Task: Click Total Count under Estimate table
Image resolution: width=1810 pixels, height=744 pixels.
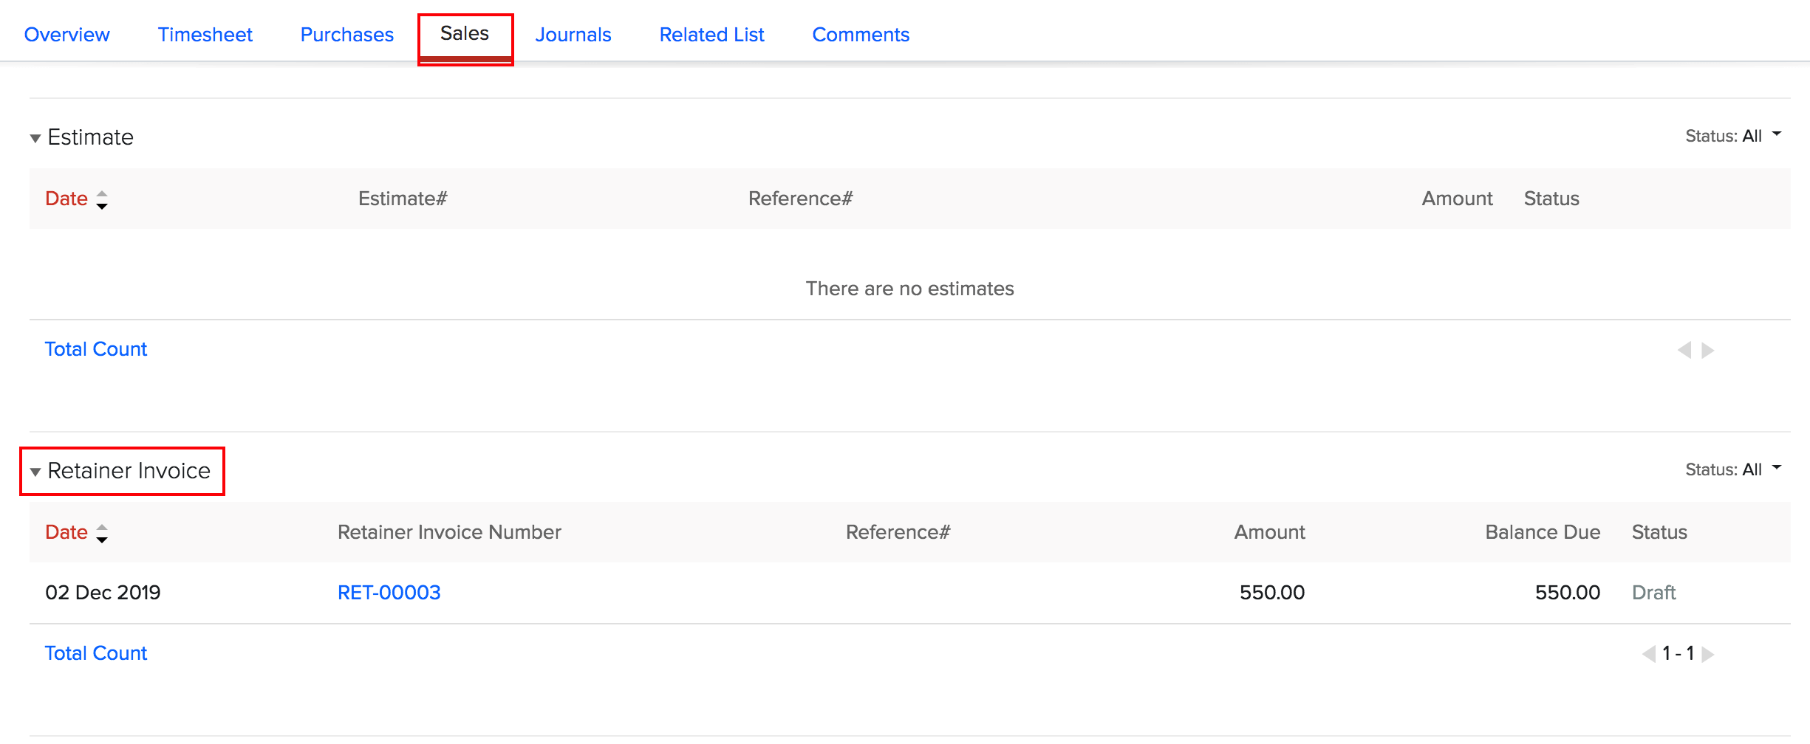Action: click(x=96, y=349)
